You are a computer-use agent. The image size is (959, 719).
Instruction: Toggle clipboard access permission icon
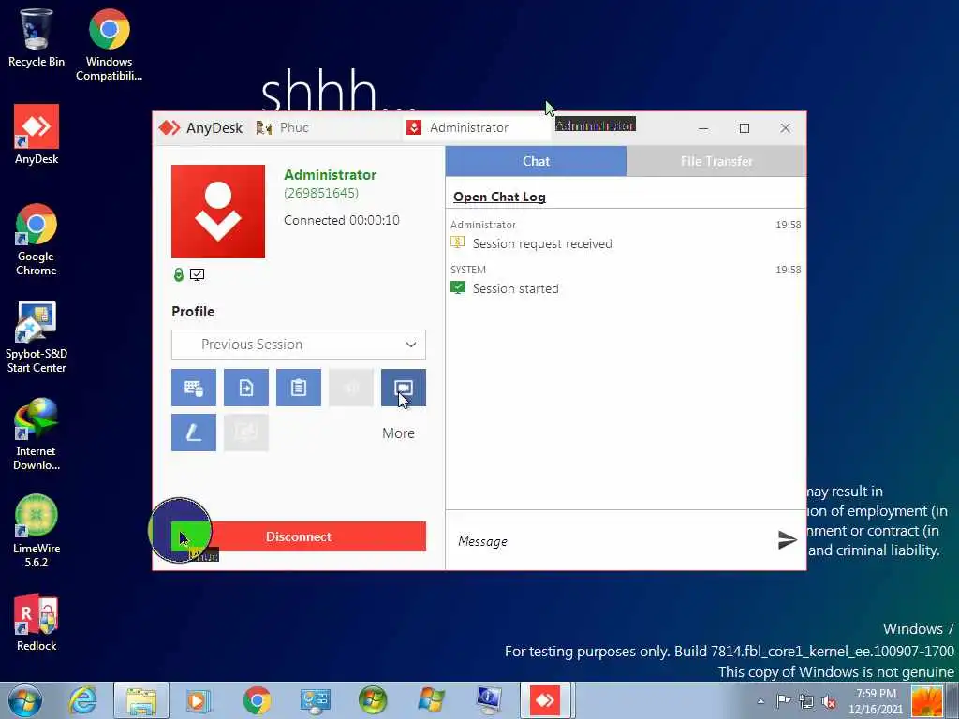299,388
